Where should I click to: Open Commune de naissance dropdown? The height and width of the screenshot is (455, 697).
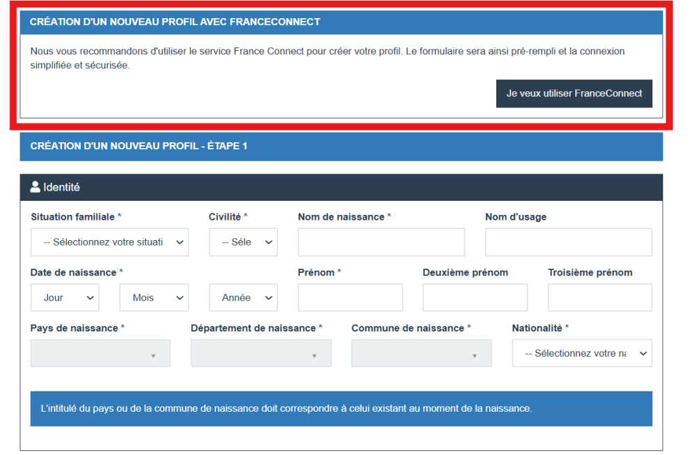pos(422,353)
